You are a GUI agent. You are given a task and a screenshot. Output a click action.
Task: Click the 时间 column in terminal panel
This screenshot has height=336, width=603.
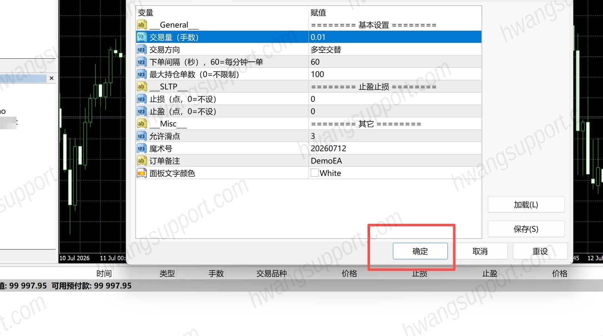(104, 273)
